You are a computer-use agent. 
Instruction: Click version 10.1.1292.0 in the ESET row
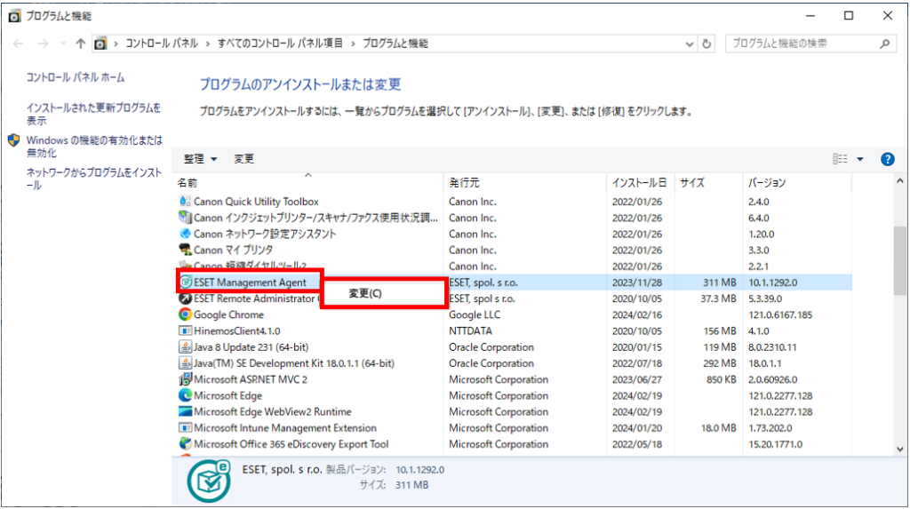[x=772, y=282]
